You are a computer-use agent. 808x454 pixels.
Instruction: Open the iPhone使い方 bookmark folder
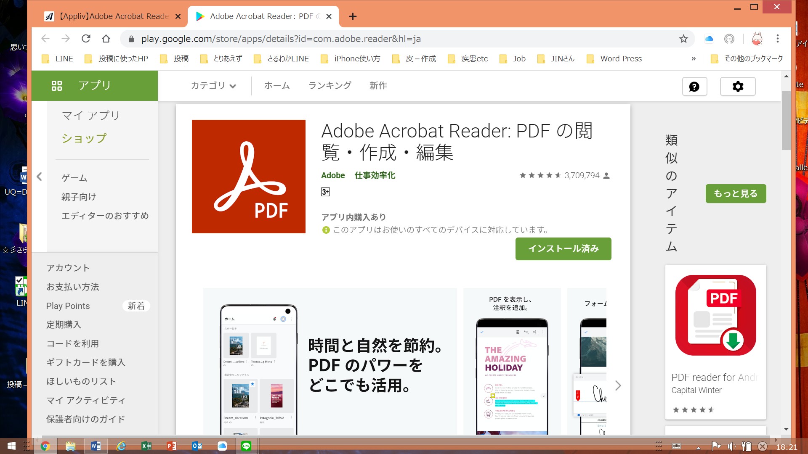[x=351, y=59]
